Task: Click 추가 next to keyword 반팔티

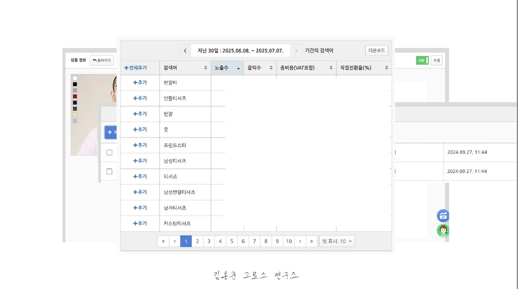Action: (x=140, y=82)
